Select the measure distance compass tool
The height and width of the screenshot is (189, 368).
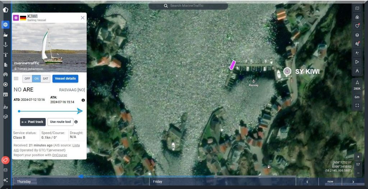pyautogui.click(x=357, y=71)
